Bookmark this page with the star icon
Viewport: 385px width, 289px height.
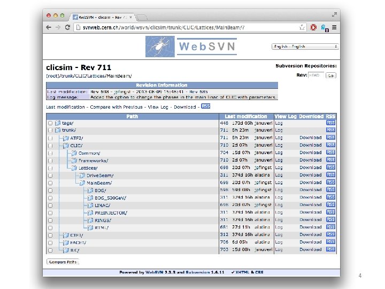tap(302, 27)
